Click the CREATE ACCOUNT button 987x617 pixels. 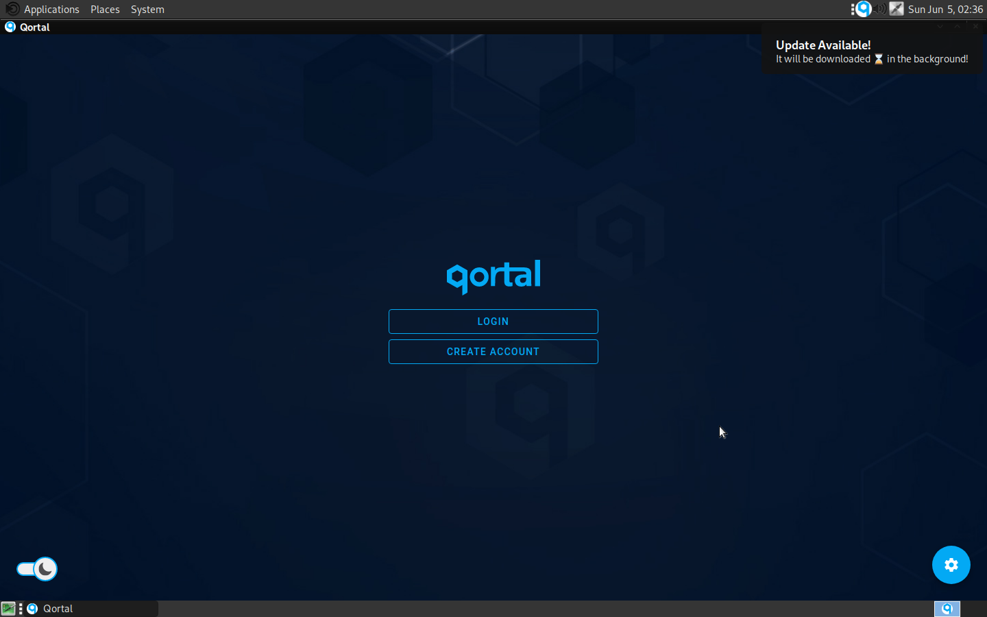(x=493, y=352)
